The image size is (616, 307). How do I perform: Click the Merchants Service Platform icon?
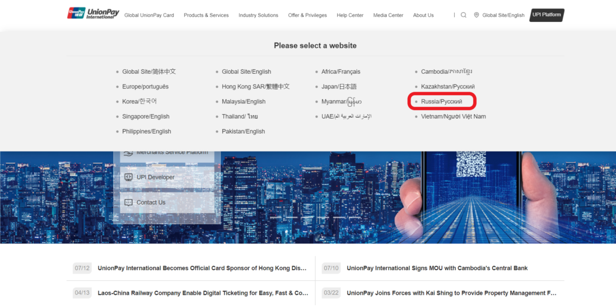pos(128,153)
